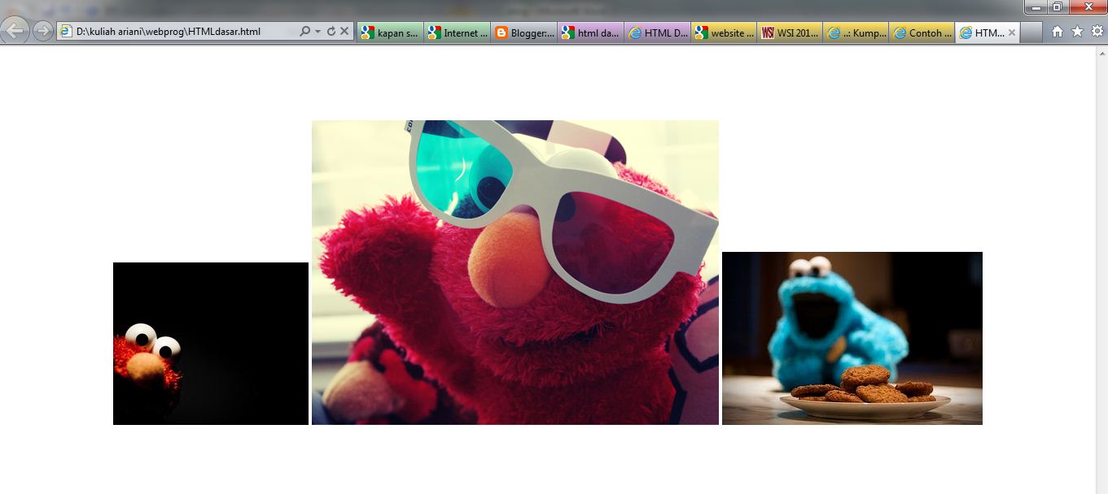Switch to the 'WSI 201...' tab

790,32
